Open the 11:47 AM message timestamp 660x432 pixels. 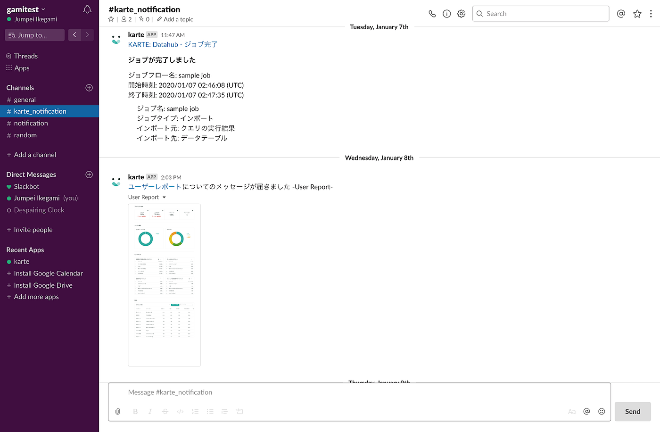(173, 35)
